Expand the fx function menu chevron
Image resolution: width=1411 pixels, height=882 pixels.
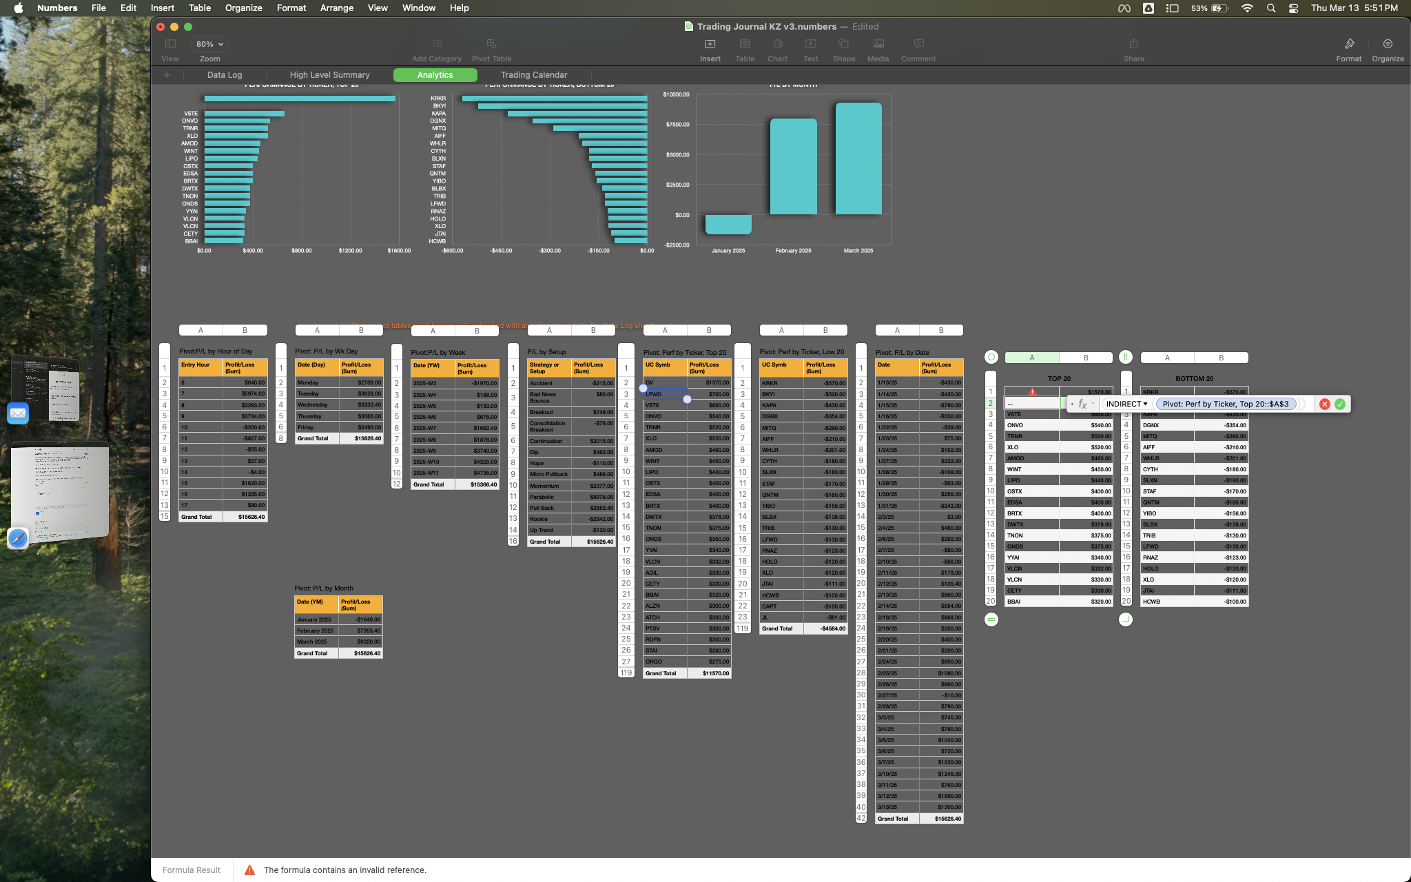tap(1093, 404)
